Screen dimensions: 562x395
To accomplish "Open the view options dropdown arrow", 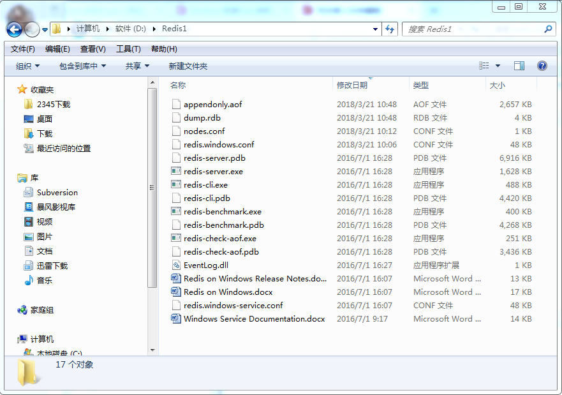I will (498, 66).
